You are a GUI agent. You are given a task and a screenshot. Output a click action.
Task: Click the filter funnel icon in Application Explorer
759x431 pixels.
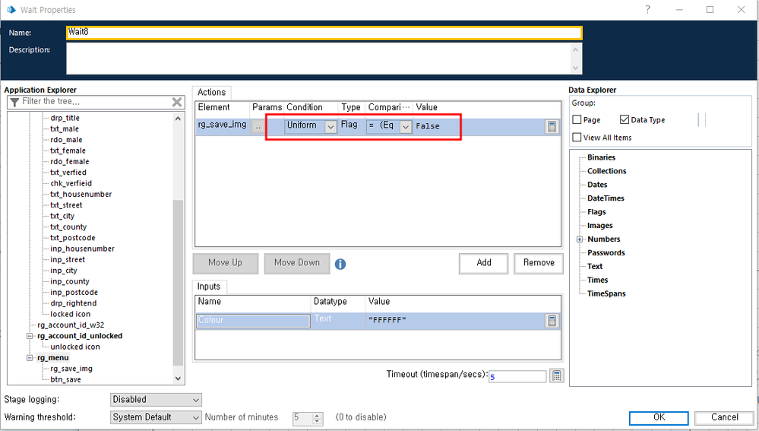coord(14,102)
